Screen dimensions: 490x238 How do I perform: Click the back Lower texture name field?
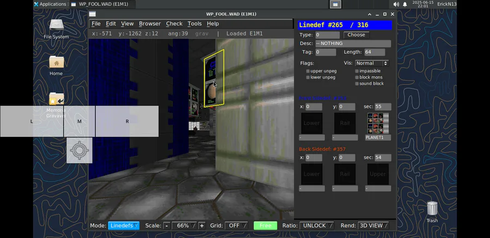click(311, 189)
